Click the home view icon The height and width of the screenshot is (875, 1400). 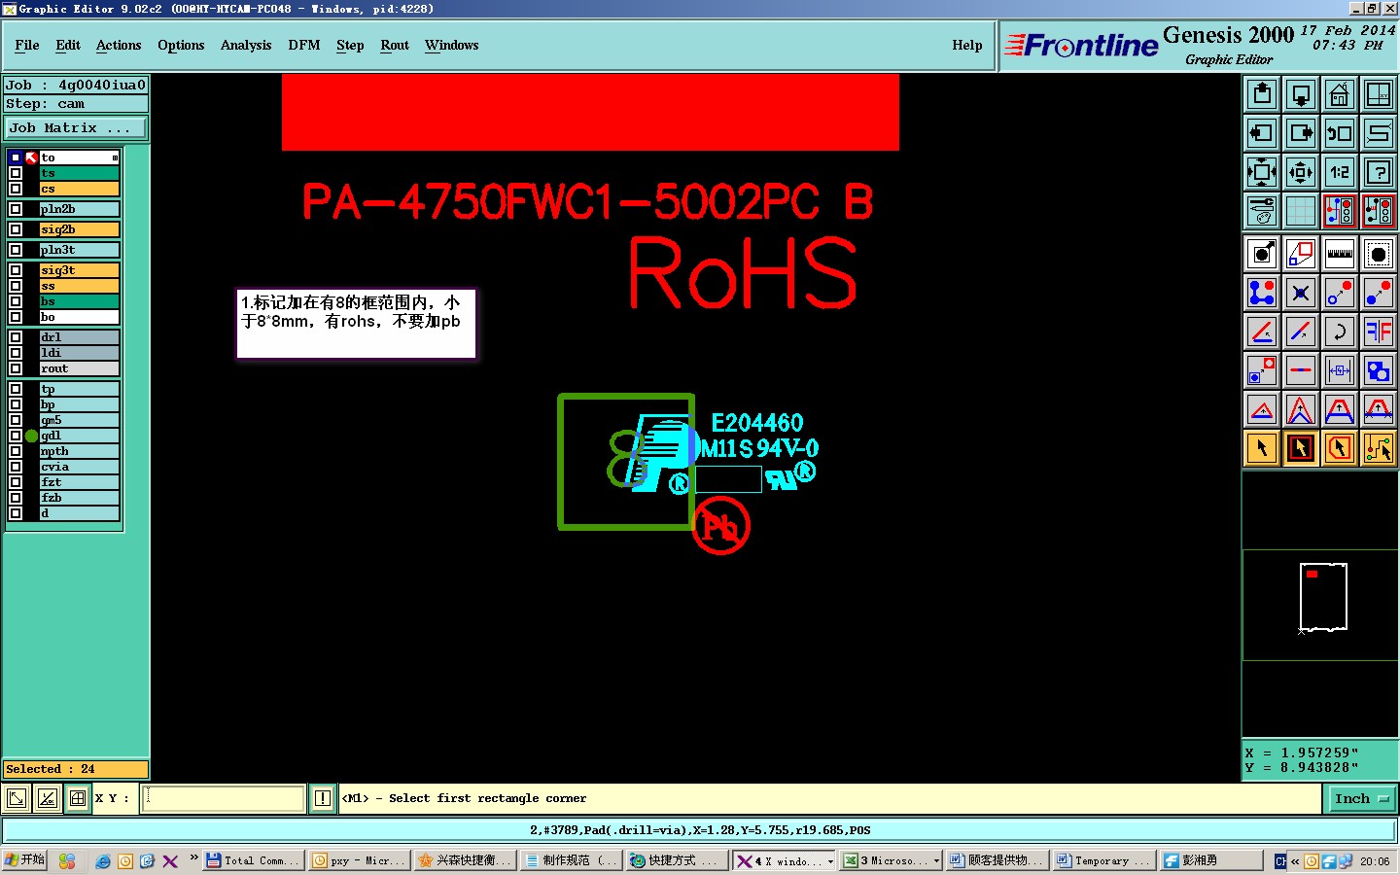pyautogui.click(x=1340, y=94)
